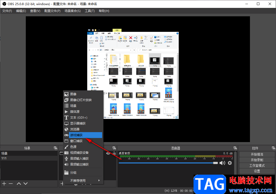Click the 场景 list icon in menu
Screen dimensions: 276x194
tap(66, 106)
